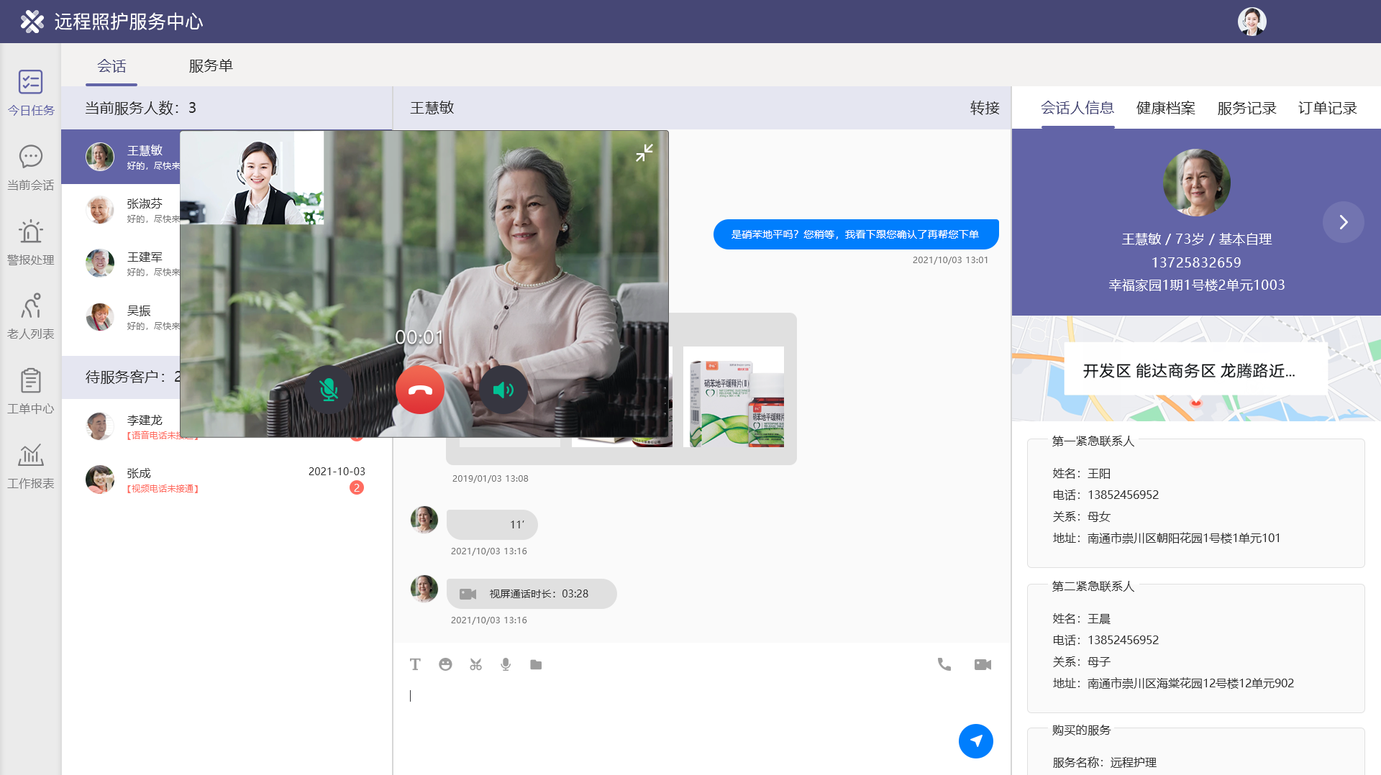Open the medicine box image thumbnail

733,397
